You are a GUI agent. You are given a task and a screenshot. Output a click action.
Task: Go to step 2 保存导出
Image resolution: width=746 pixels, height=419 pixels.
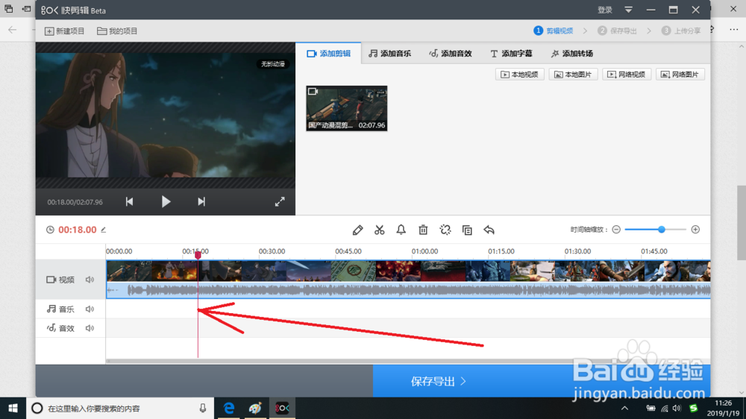[617, 31]
